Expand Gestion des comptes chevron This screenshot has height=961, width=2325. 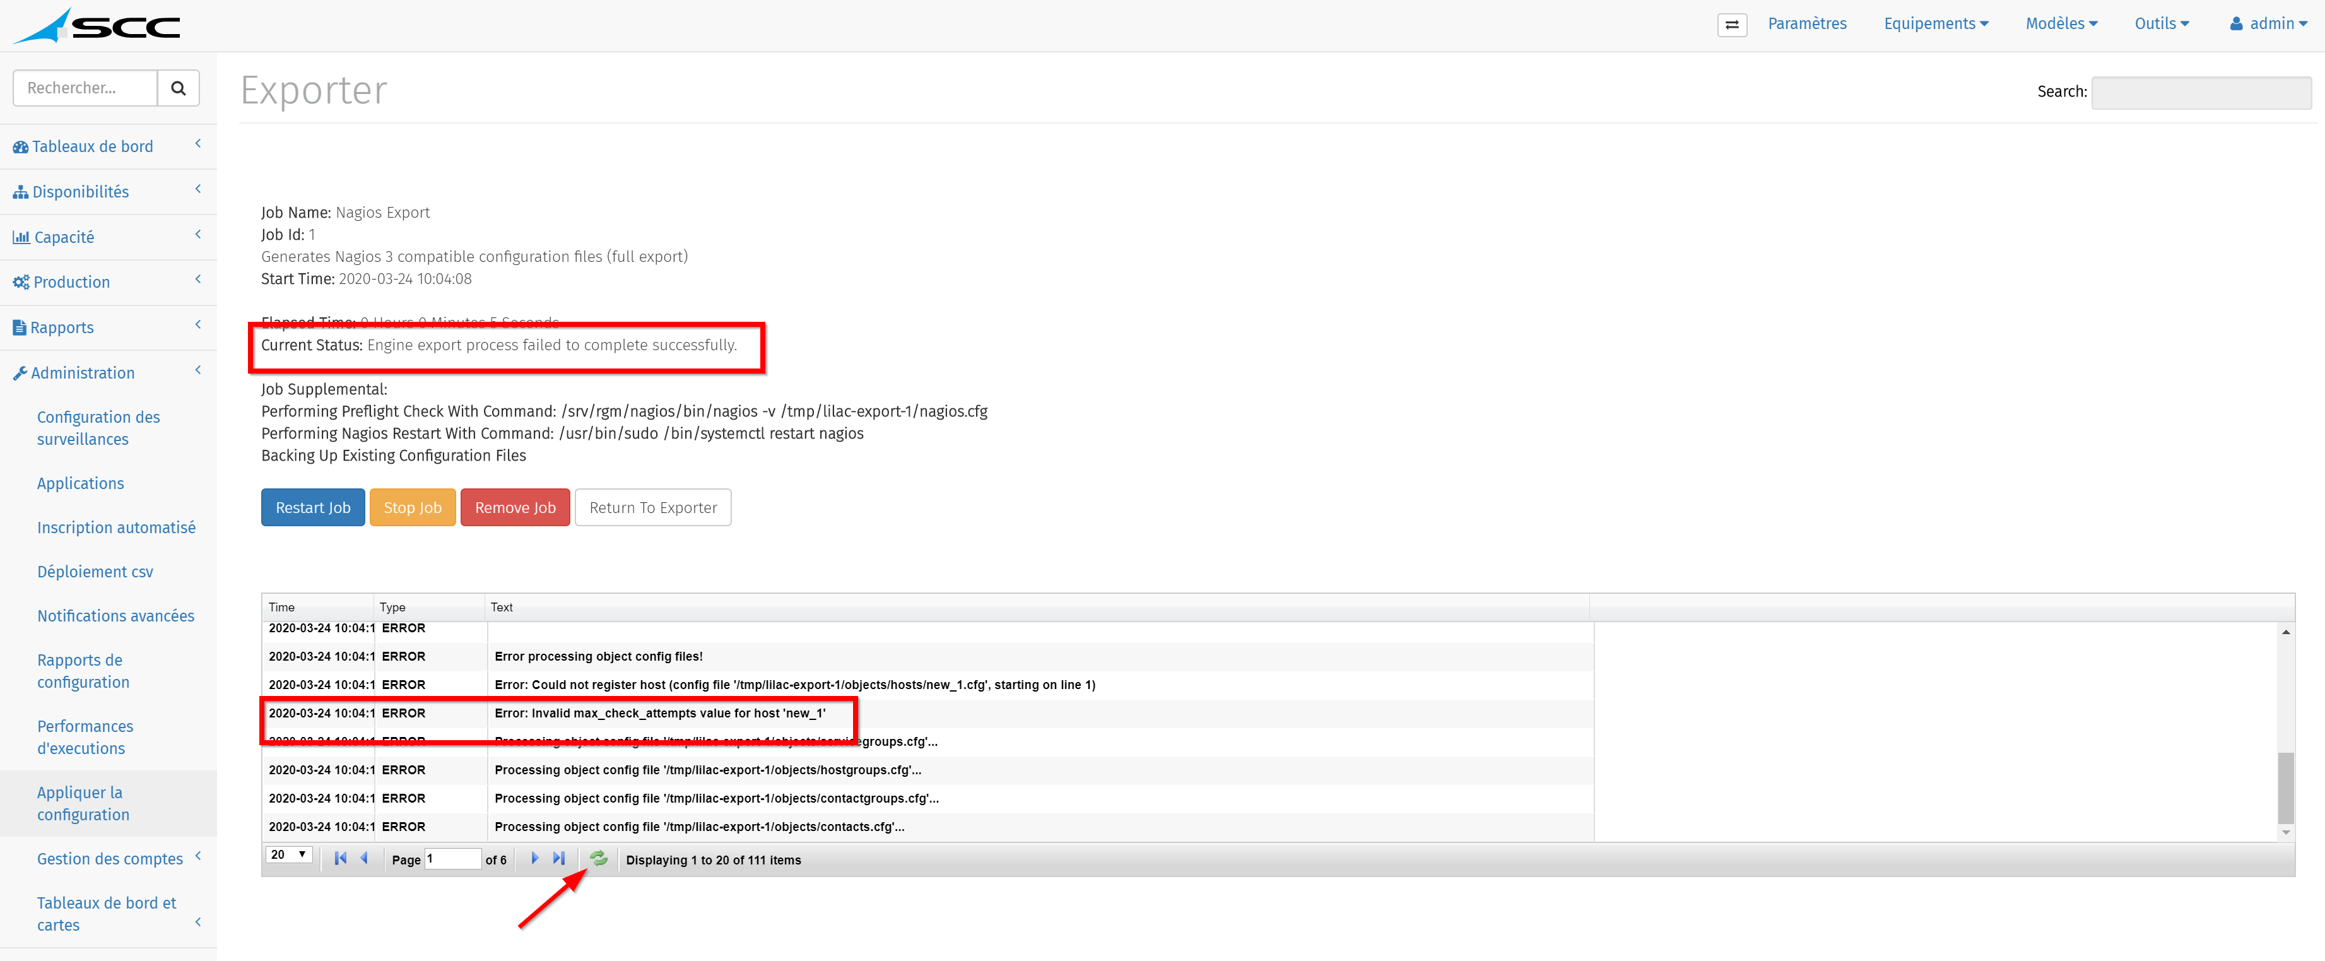coord(197,856)
